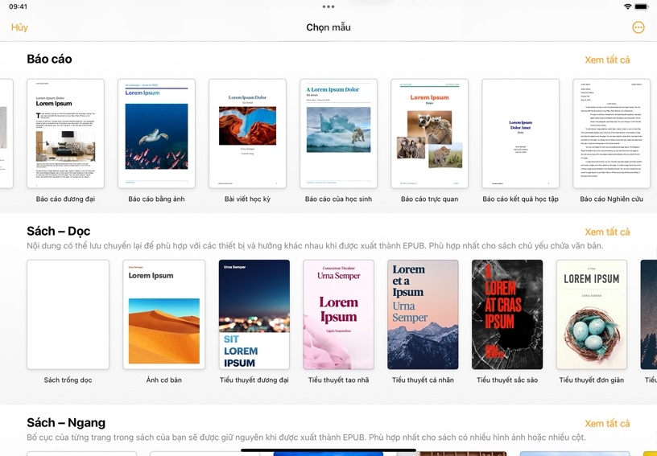Open the more options ellipsis icon
Viewport: 657px width, 456px height.
tap(638, 27)
